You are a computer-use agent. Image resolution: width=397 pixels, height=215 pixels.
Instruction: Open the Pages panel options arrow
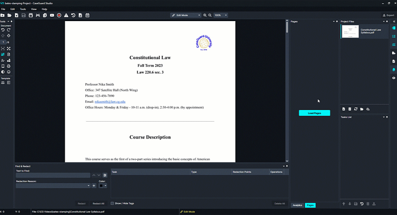click(333, 21)
